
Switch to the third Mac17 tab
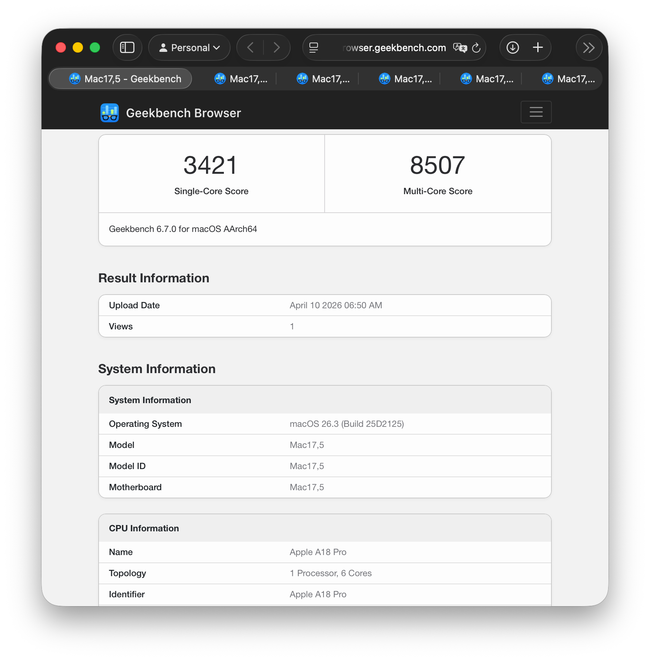(324, 79)
